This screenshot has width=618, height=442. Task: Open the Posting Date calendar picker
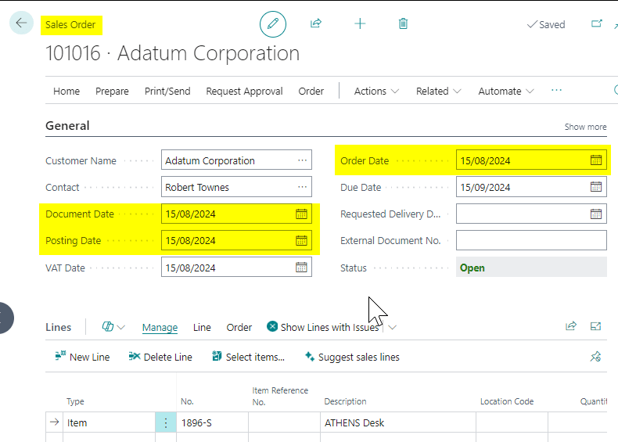(301, 241)
